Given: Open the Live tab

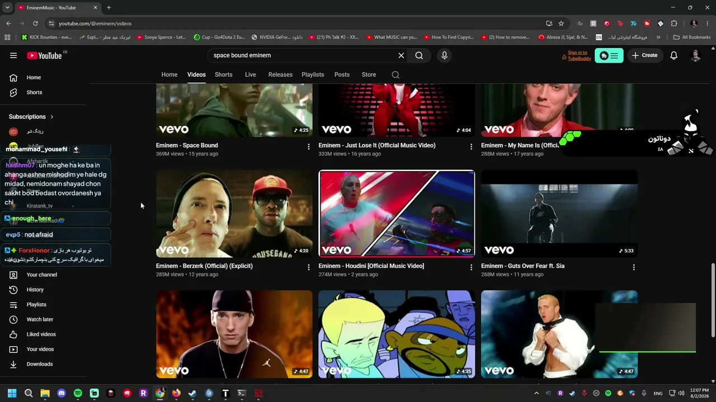Looking at the screenshot, I should tap(251, 75).
